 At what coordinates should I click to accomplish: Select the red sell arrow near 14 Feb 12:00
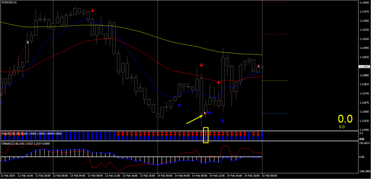[x=219, y=83]
